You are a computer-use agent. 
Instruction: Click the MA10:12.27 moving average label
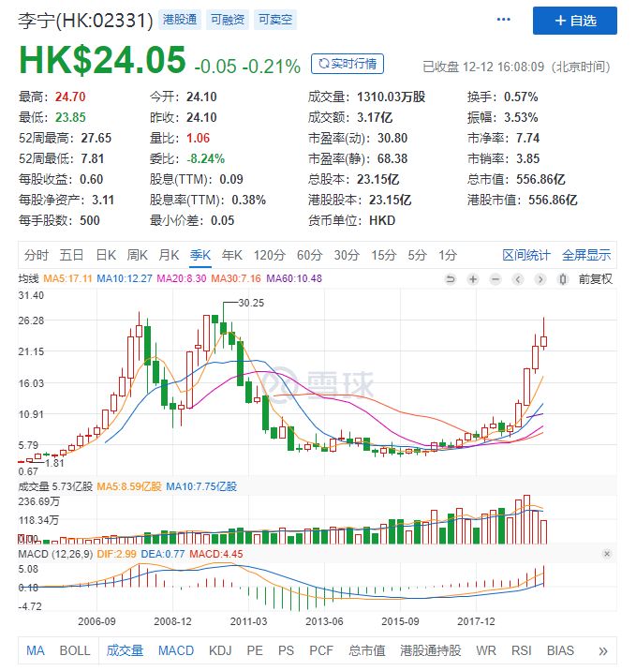click(x=124, y=278)
